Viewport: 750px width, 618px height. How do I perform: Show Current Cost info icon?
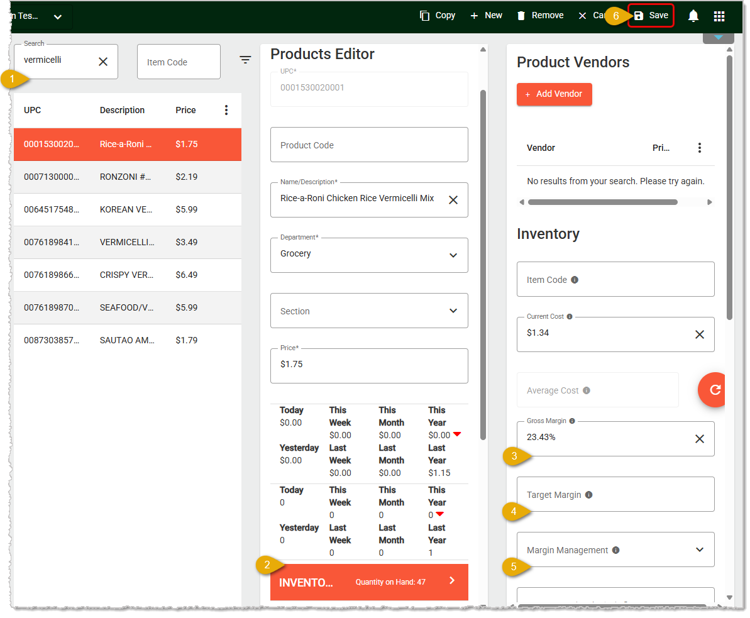point(569,317)
